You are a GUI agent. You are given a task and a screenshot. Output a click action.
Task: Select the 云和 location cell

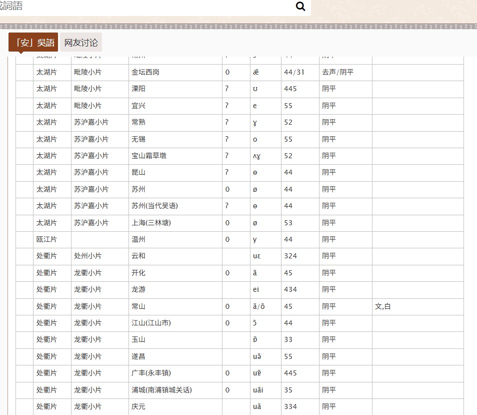coord(175,256)
